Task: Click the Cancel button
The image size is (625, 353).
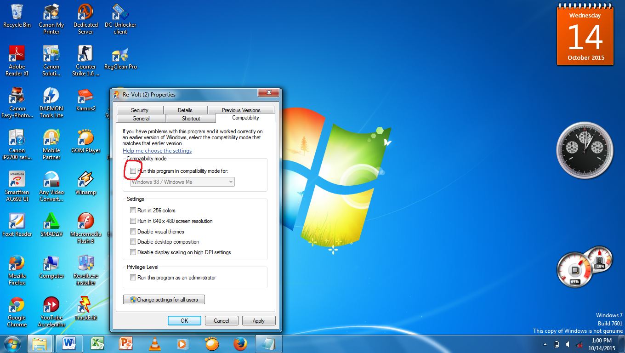Action: pyautogui.click(x=222, y=321)
